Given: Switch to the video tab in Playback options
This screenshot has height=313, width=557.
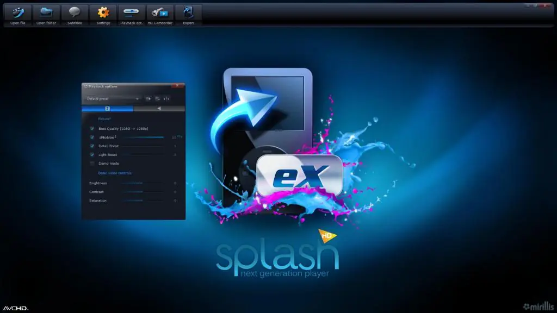Looking at the screenshot, I should 107,109.
